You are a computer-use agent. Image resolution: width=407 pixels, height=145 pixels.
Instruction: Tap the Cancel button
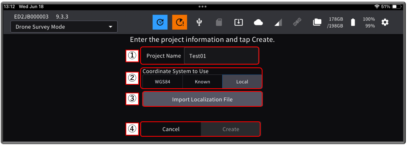(x=171, y=129)
